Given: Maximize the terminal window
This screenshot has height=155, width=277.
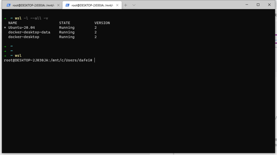Looking at the screenshot, I should 258,5.
